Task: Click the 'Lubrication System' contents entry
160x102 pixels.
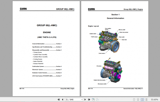Action: pyautogui.click(x=47, y=66)
